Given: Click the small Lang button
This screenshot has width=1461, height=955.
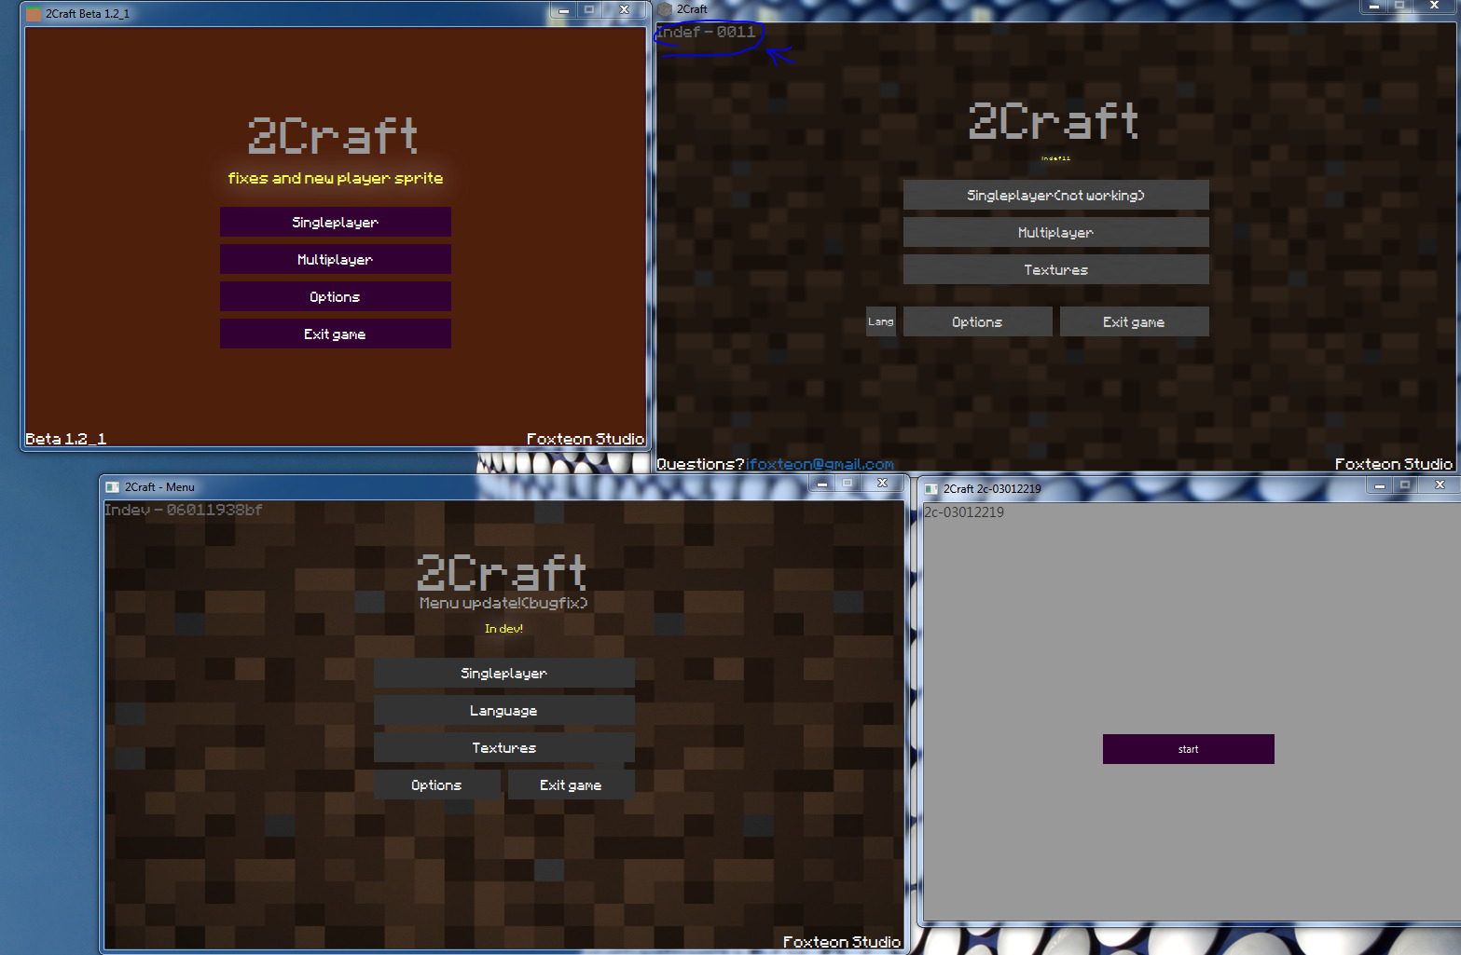Looking at the screenshot, I should 881,321.
